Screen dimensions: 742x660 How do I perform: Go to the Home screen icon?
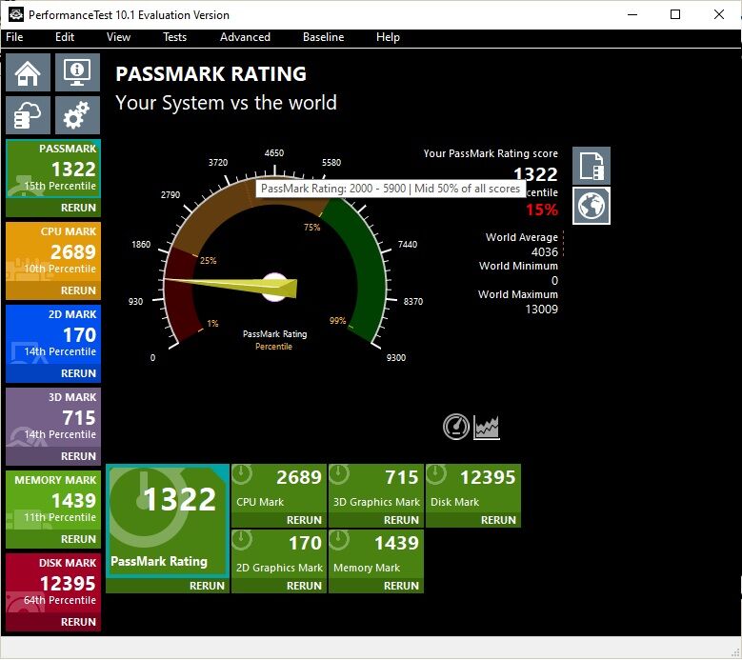tap(28, 72)
